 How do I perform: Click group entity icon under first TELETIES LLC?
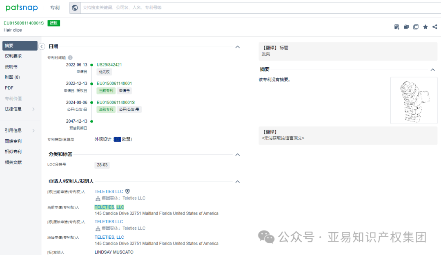[98, 199]
